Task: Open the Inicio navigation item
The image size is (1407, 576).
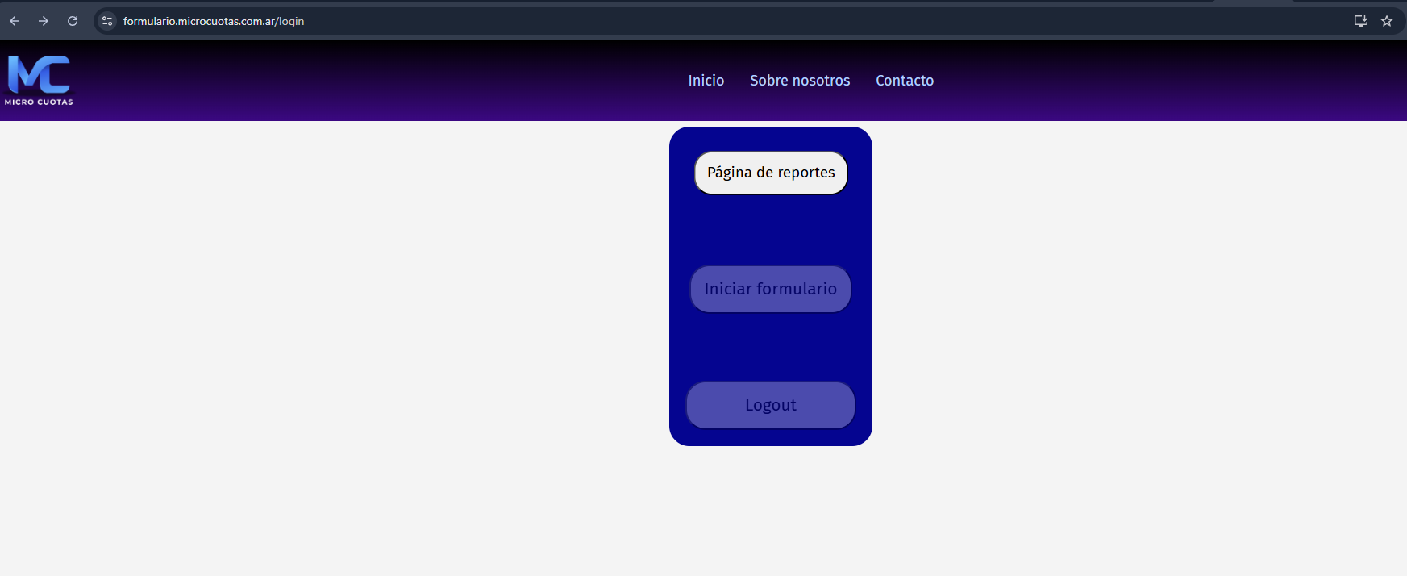Action: [706, 81]
